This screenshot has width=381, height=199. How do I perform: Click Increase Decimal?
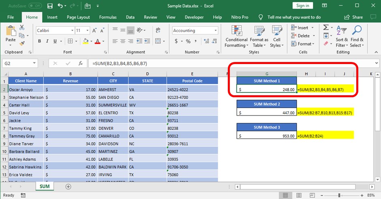[x=206, y=41]
